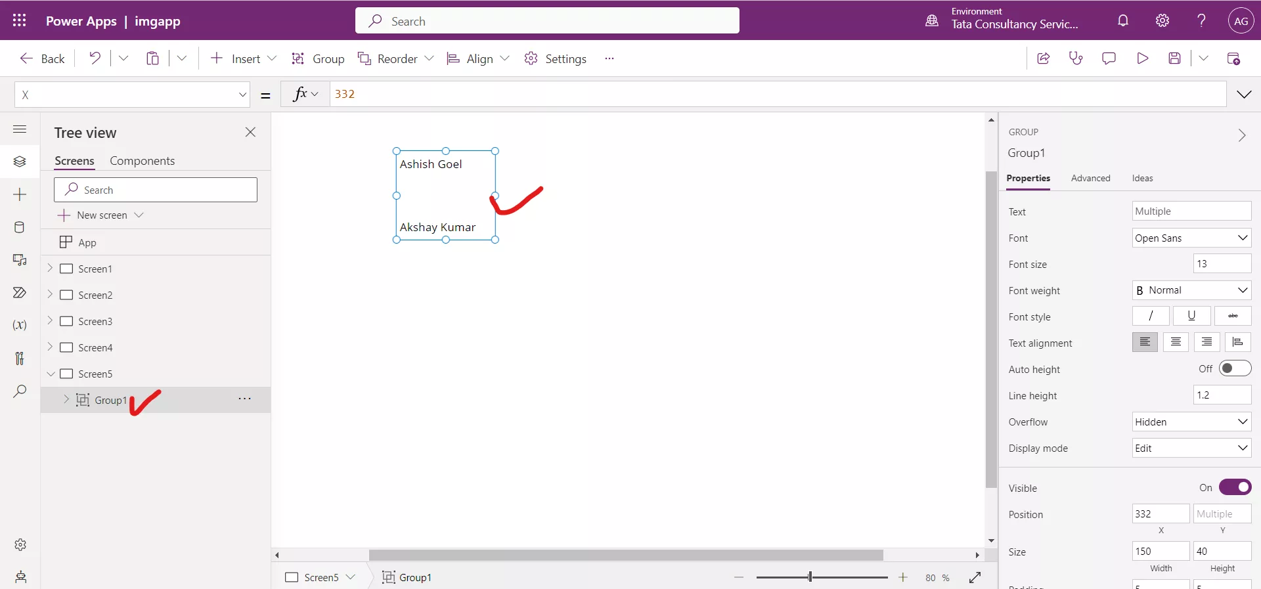Viewport: 1261px width, 589px height.
Task: Click zoom in plus button
Action: point(903,577)
